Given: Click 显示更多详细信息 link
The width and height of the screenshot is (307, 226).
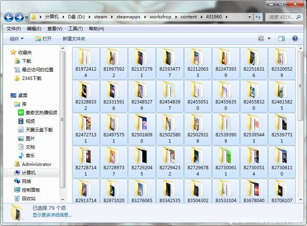Looking at the screenshot, I should click(52, 215).
